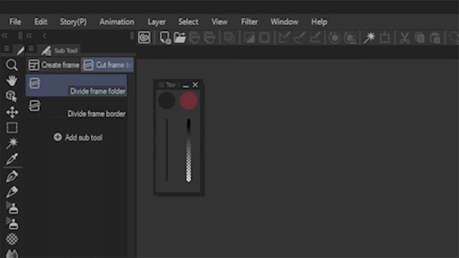Click the Divide frame border sub tool icon
The height and width of the screenshot is (258, 459).
pos(35,106)
